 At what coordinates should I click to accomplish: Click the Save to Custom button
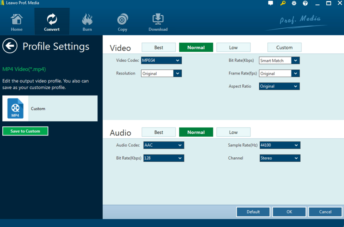click(25, 131)
